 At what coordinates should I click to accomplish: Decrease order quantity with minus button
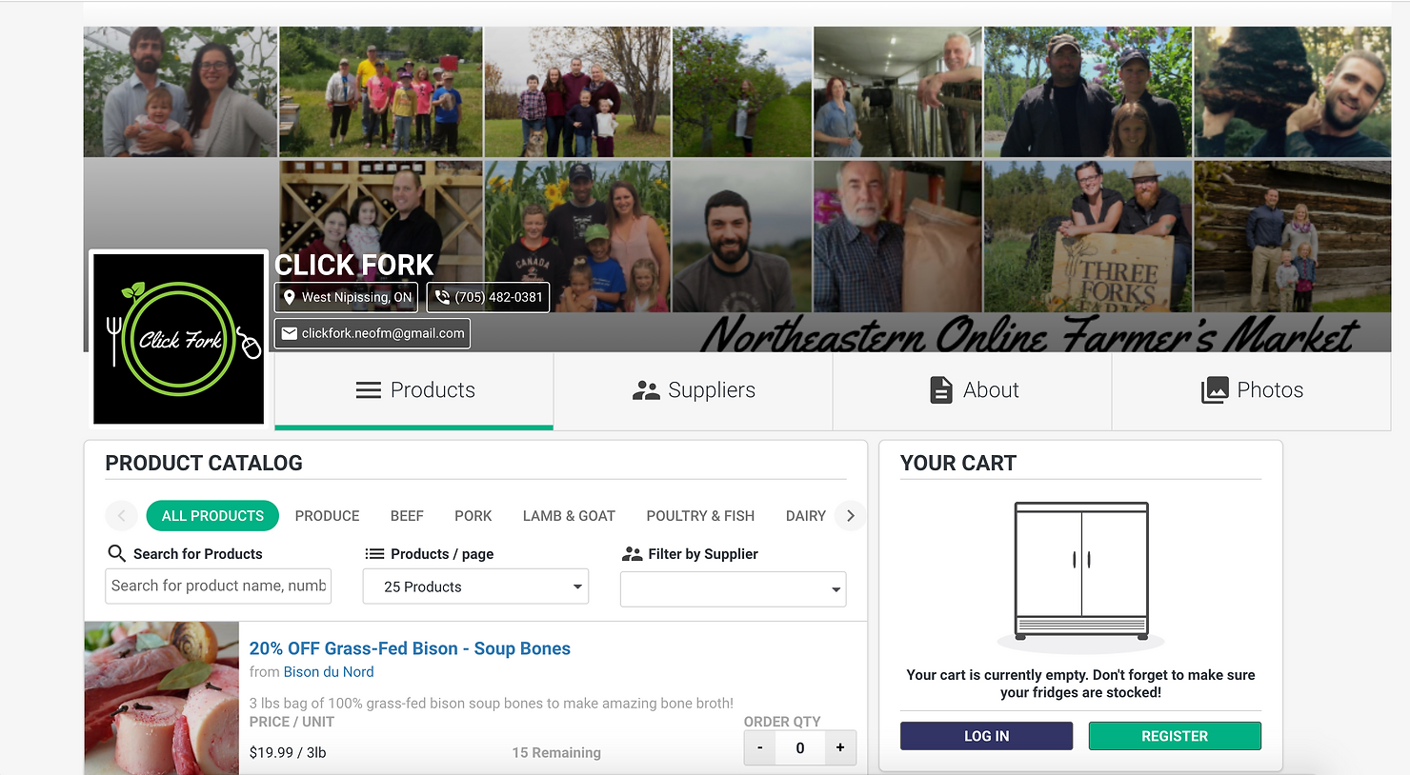[x=759, y=747]
